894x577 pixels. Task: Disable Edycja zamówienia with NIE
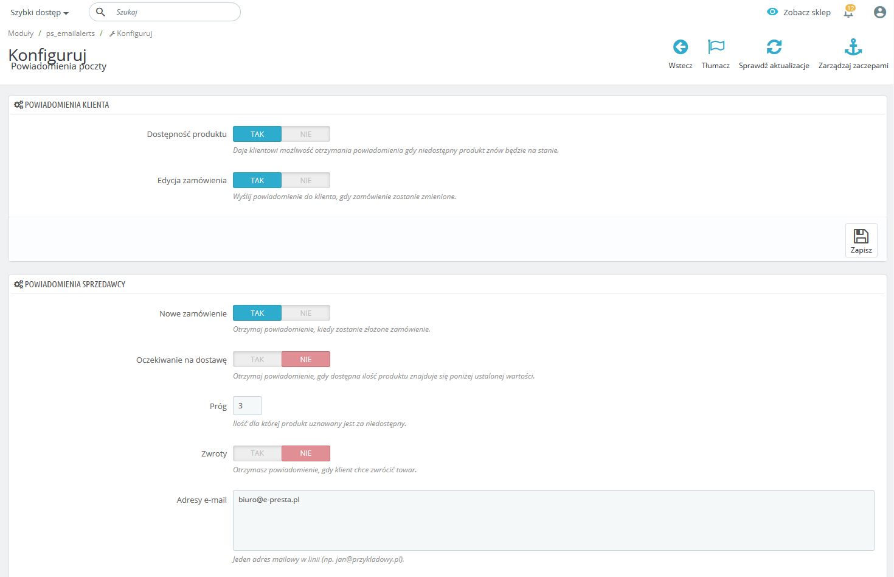[x=306, y=181]
